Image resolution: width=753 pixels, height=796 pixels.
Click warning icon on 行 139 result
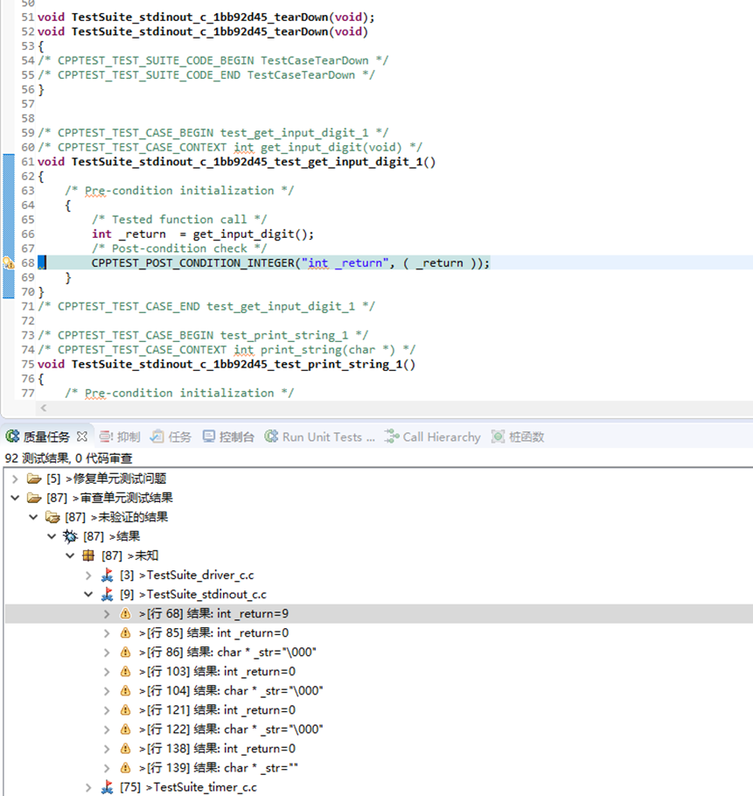125,767
